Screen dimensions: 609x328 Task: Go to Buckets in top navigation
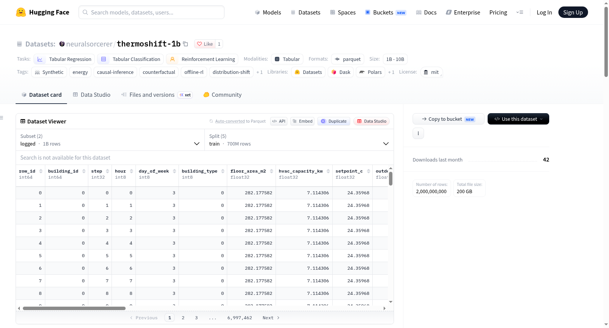386,12
